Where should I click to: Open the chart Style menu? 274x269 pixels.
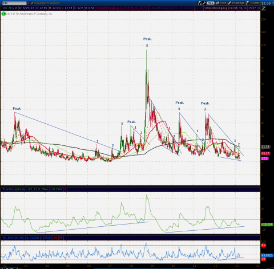[x=221, y=3]
